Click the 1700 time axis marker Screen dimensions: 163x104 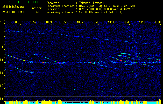[158, 22]
